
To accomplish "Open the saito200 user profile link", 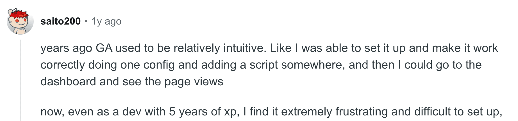I will (60, 21).
